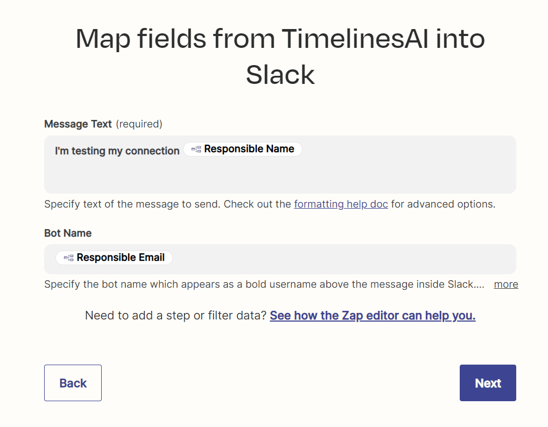This screenshot has width=548, height=427.
Task: Click "Need to add a step or filter data?" text
Action: pyautogui.click(x=175, y=316)
